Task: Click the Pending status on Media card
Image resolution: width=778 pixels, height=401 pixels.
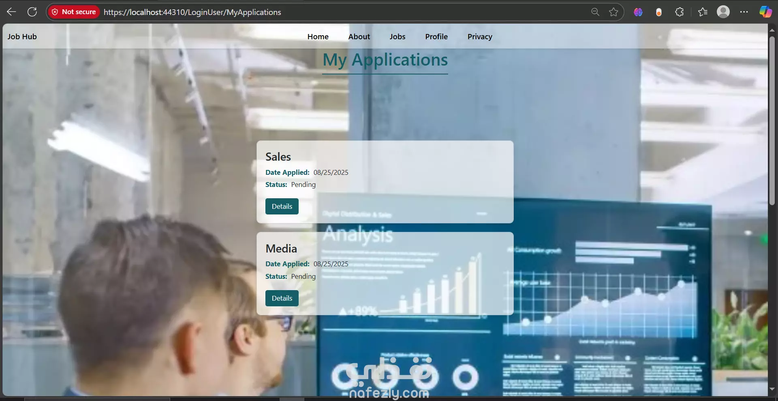Action: 304,277
